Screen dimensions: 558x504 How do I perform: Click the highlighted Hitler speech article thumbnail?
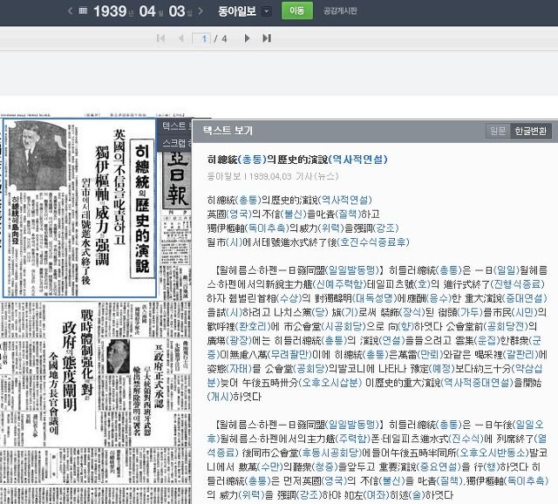[x=79, y=208]
